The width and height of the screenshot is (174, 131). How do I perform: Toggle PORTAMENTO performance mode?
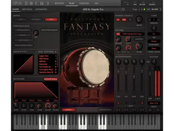(23, 30)
